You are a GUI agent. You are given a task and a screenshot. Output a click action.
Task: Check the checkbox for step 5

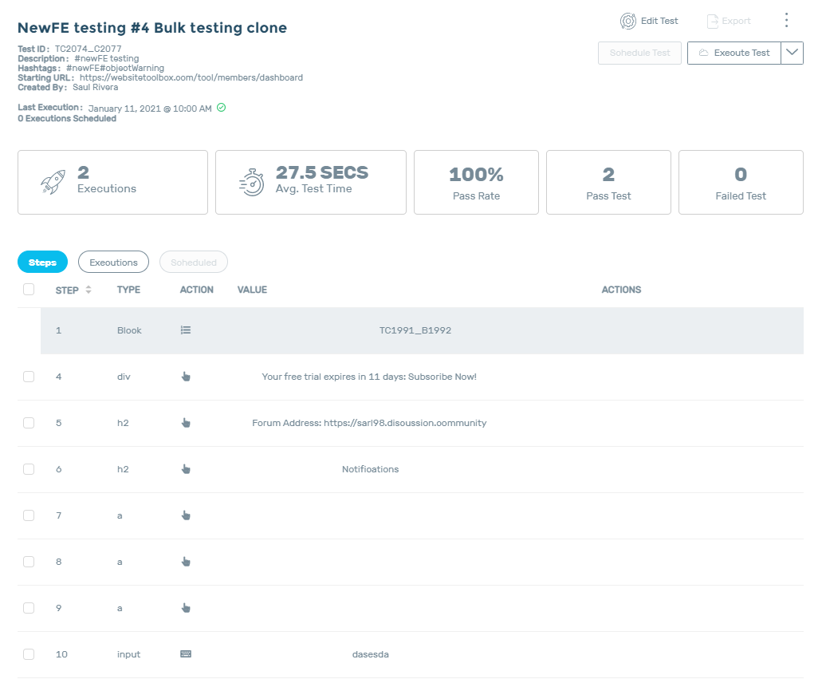tap(29, 423)
